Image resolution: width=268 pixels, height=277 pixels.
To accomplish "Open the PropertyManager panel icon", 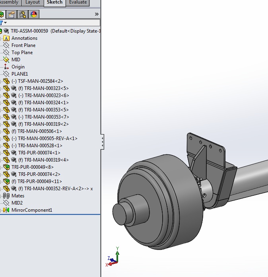I will tap(11, 14).
